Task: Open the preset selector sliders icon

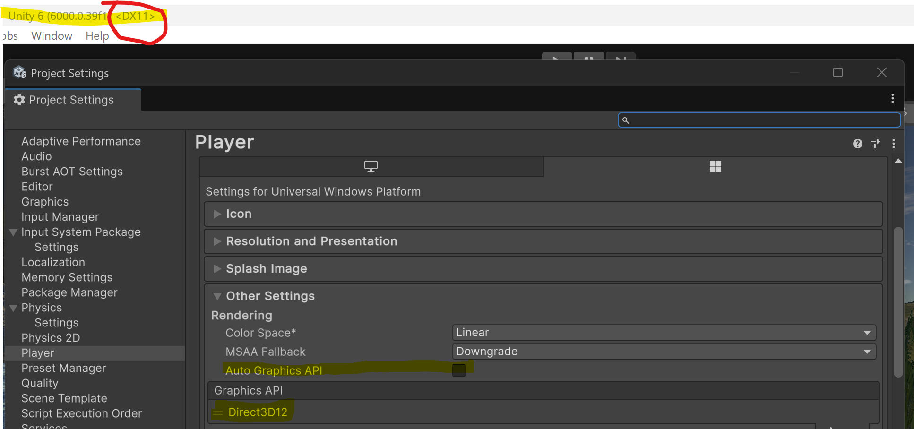Action: (x=875, y=144)
